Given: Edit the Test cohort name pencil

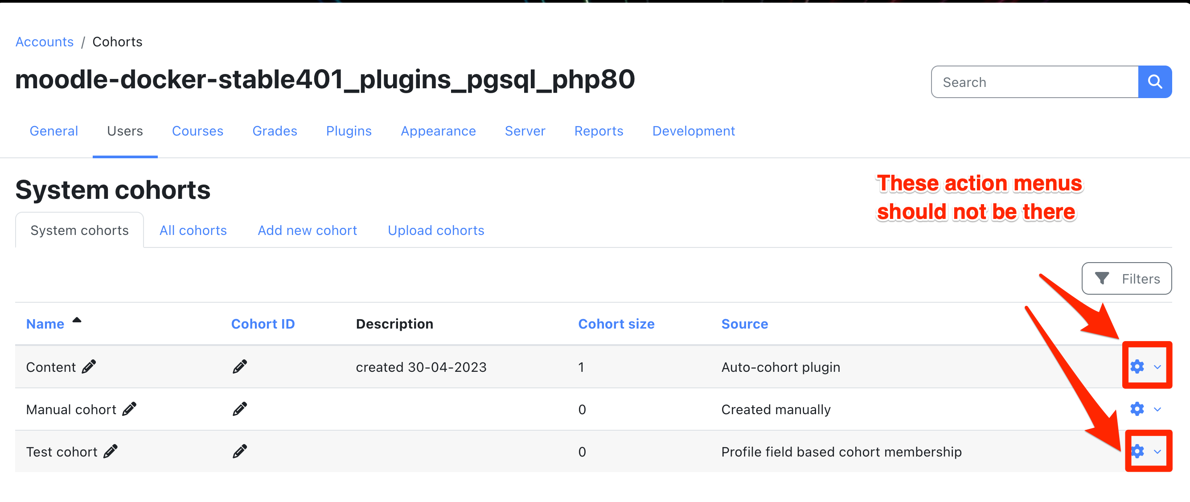Looking at the screenshot, I should coord(111,451).
